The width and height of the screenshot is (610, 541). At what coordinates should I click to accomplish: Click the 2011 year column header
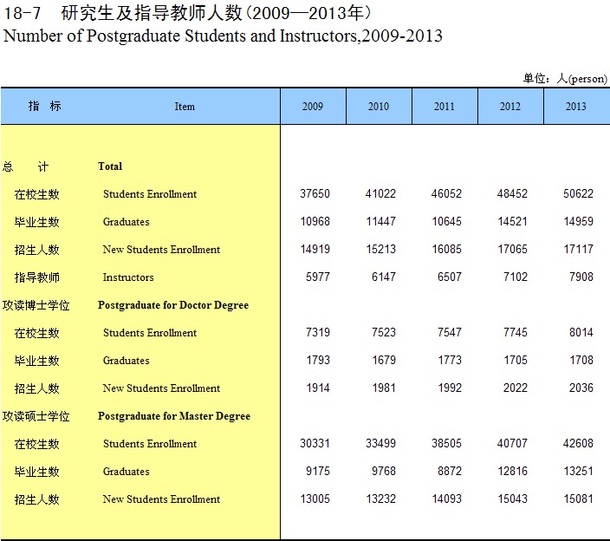[445, 107]
